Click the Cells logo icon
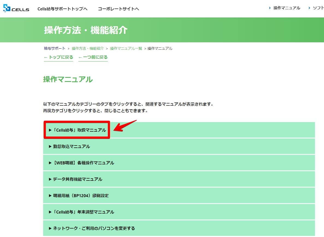 pyautogui.click(x=7, y=8)
